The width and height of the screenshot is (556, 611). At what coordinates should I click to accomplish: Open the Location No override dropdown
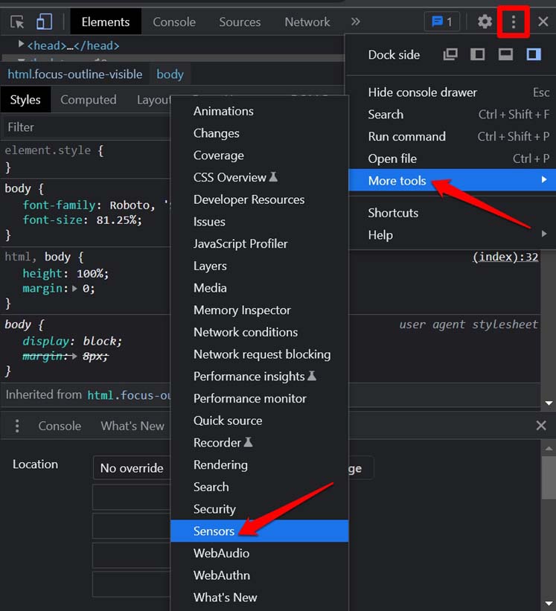click(x=132, y=467)
